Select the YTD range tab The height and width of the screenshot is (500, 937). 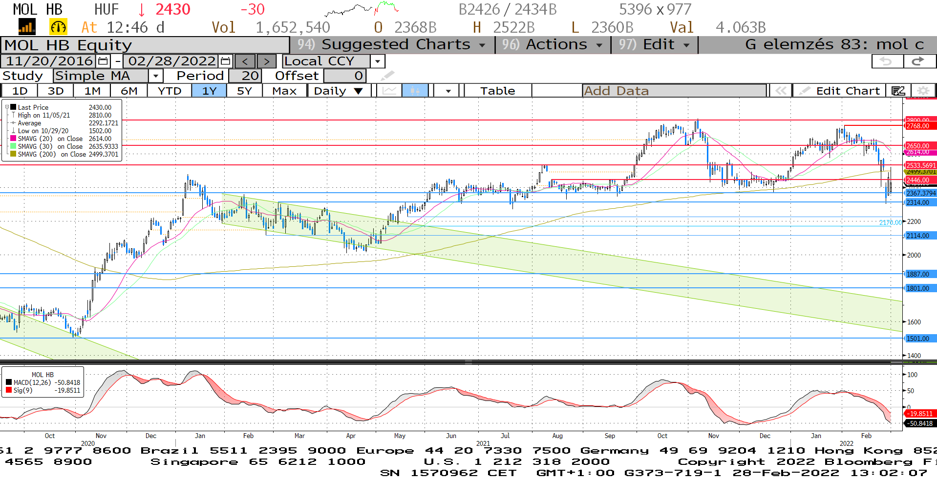tap(170, 91)
